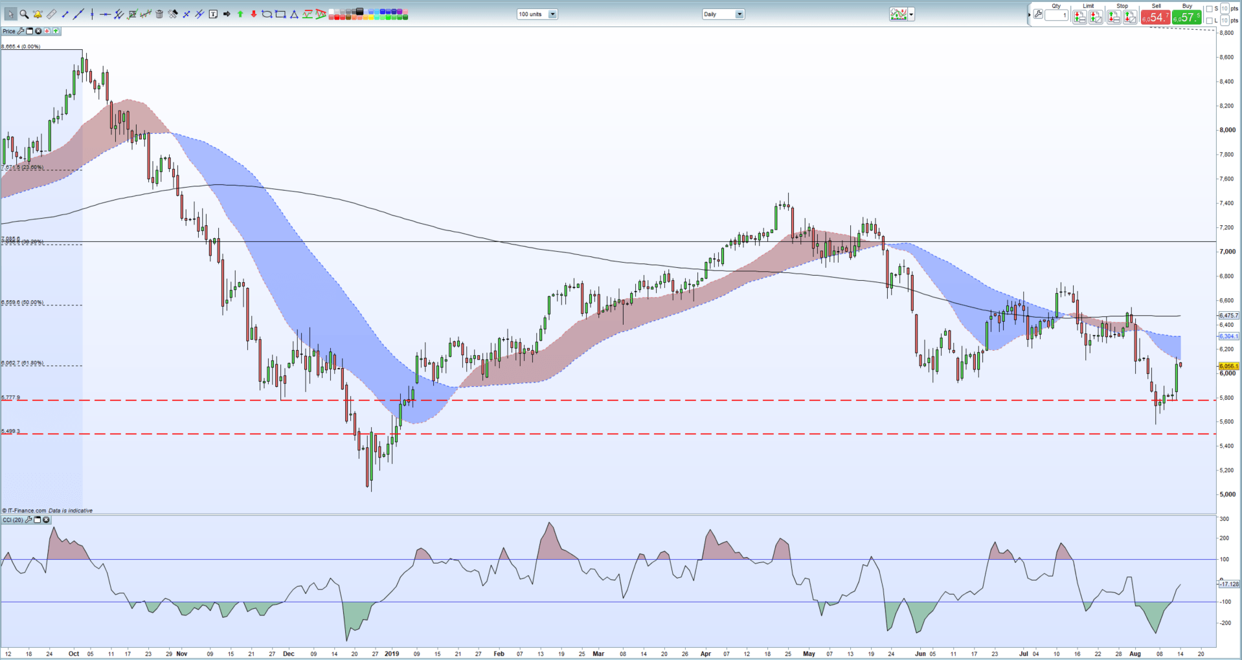Insert a green up arrow marker
Screen dimensions: 1242x660
coord(240,14)
